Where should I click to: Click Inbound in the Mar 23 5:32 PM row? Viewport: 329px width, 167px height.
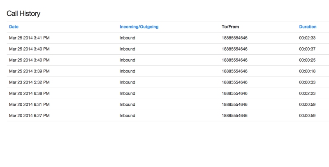click(127, 82)
